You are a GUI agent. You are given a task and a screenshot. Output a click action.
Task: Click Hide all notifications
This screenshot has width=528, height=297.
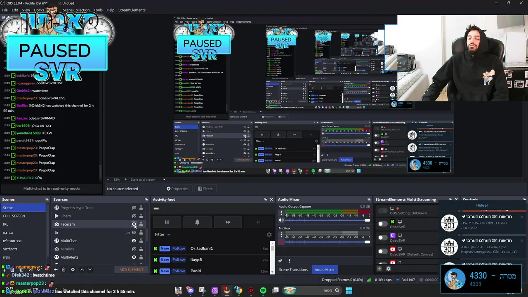(x=482, y=205)
